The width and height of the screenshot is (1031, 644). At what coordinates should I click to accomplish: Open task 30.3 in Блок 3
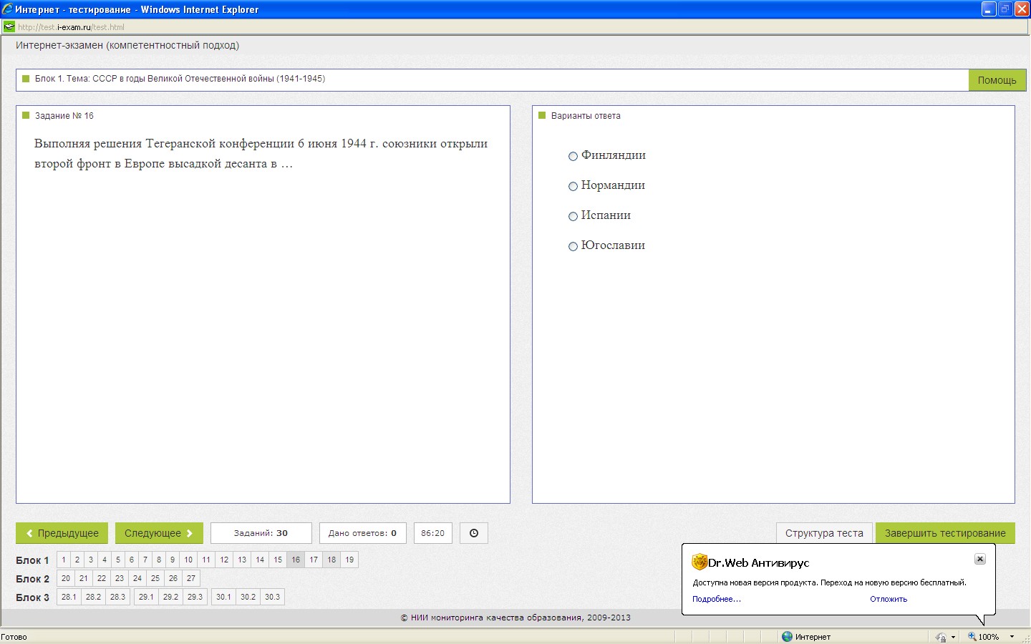click(272, 597)
